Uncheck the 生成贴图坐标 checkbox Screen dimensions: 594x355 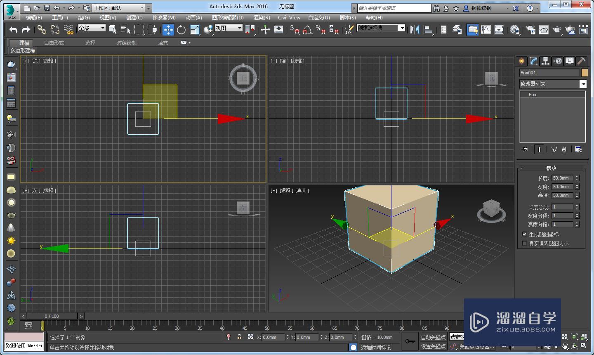[x=525, y=234]
